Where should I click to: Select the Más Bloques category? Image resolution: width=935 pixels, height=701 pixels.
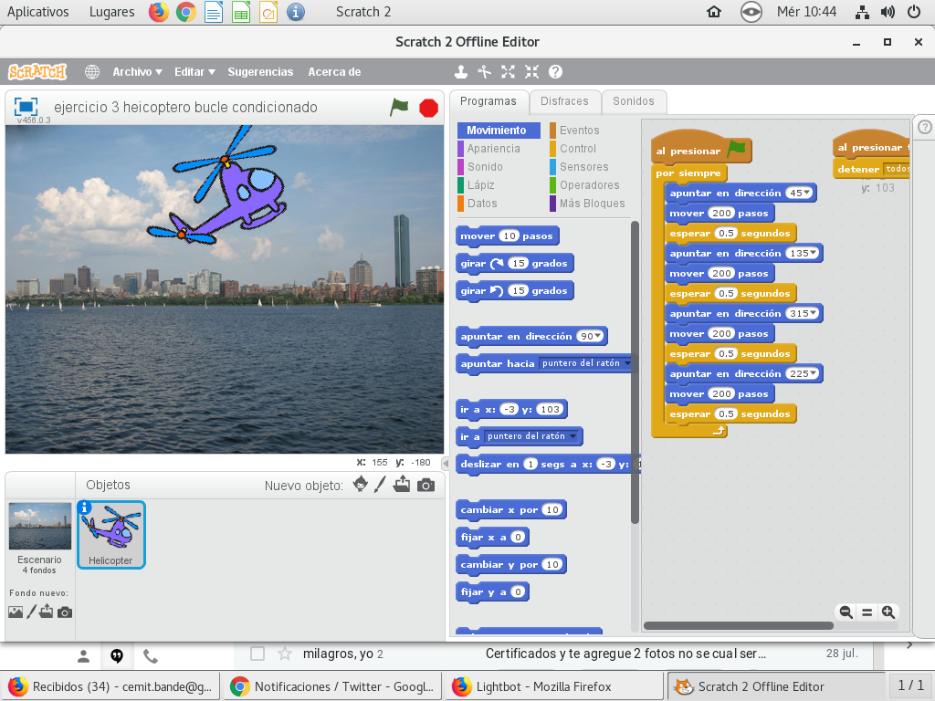[592, 204]
